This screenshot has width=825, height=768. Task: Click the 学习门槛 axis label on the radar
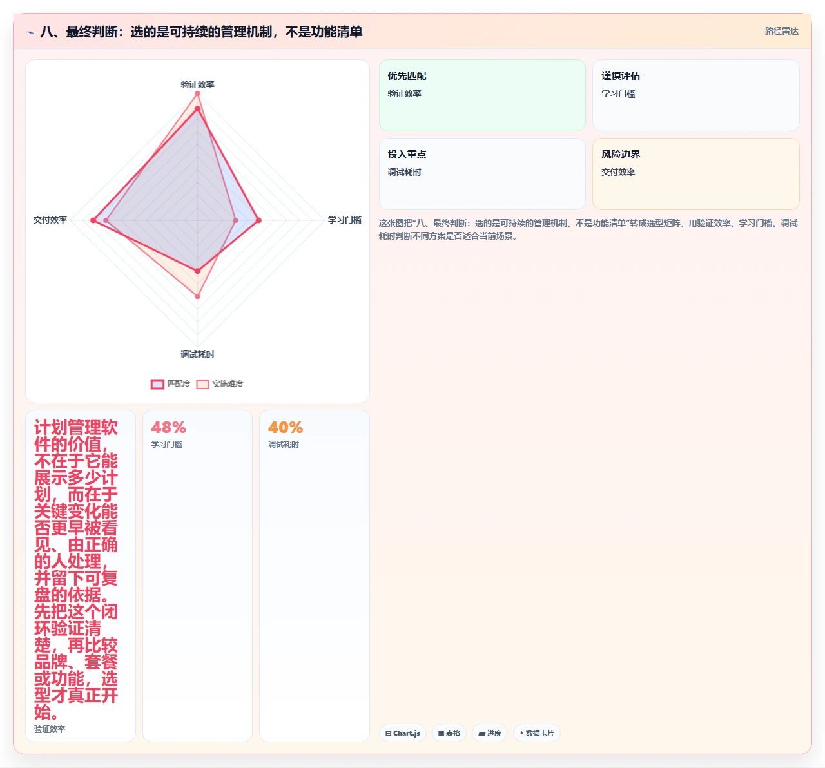click(344, 220)
